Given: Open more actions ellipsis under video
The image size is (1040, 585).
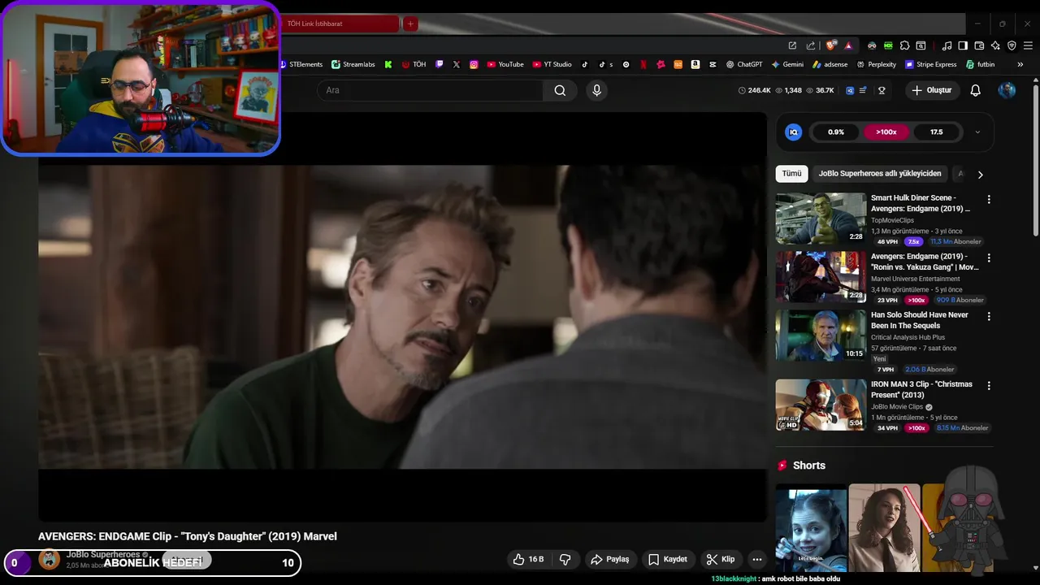Looking at the screenshot, I should (757, 559).
